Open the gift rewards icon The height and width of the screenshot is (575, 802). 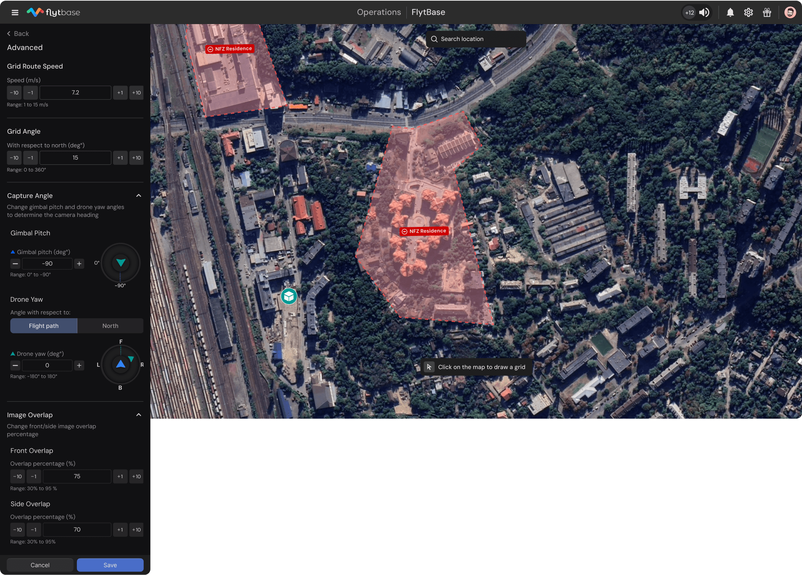[x=767, y=13]
